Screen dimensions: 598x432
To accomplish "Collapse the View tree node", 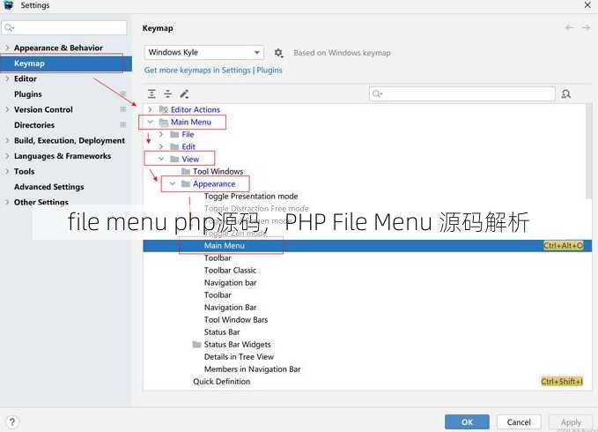I will pyautogui.click(x=161, y=159).
